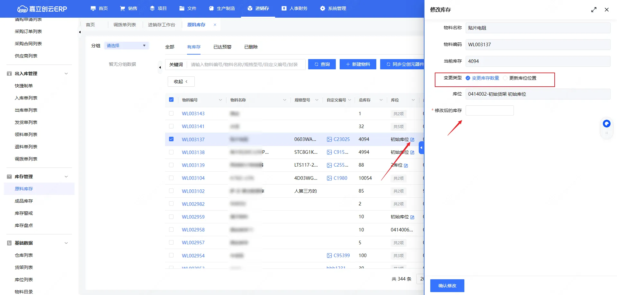The width and height of the screenshot is (617, 295).
Task: Tick the checkbox for WL003143
Action: click(171, 113)
